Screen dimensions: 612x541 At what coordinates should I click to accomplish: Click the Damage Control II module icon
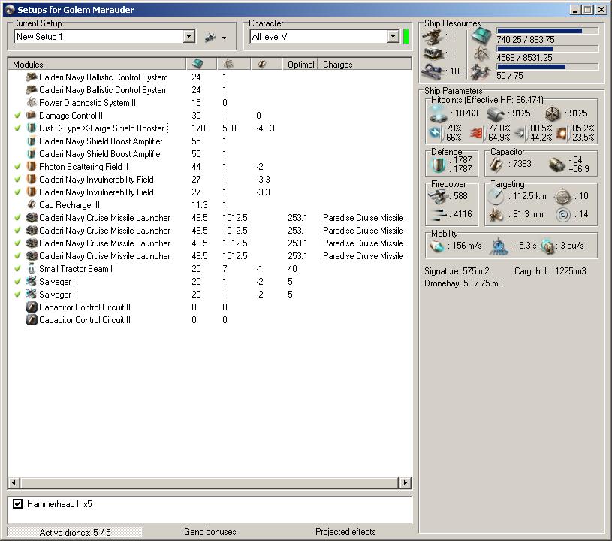(x=32, y=116)
